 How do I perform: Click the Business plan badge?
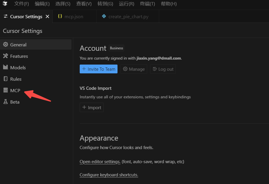click(117, 48)
